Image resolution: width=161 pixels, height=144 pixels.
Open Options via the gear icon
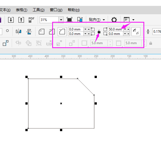click(114, 20)
